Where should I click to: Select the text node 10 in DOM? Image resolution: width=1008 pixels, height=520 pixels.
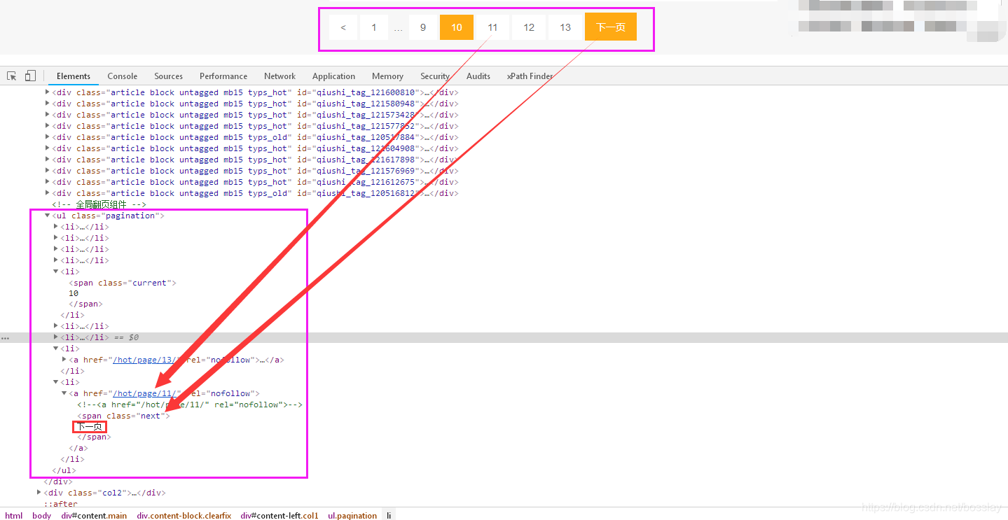click(x=74, y=294)
